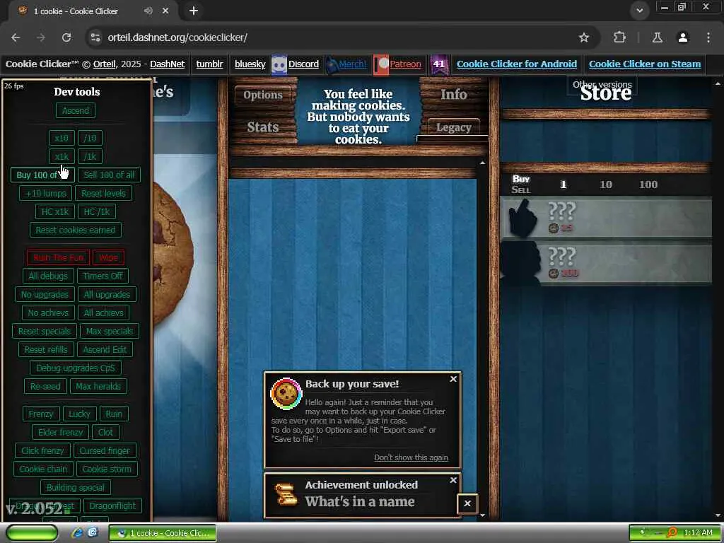Image resolution: width=724 pixels, height=543 pixels.
Task: Toggle the red Wipe button
Action: click(x=108, y=257)
